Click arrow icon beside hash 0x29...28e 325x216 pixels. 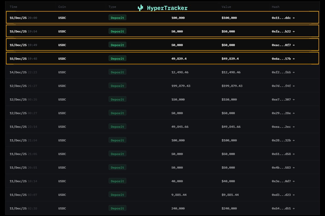click(294, 113)
